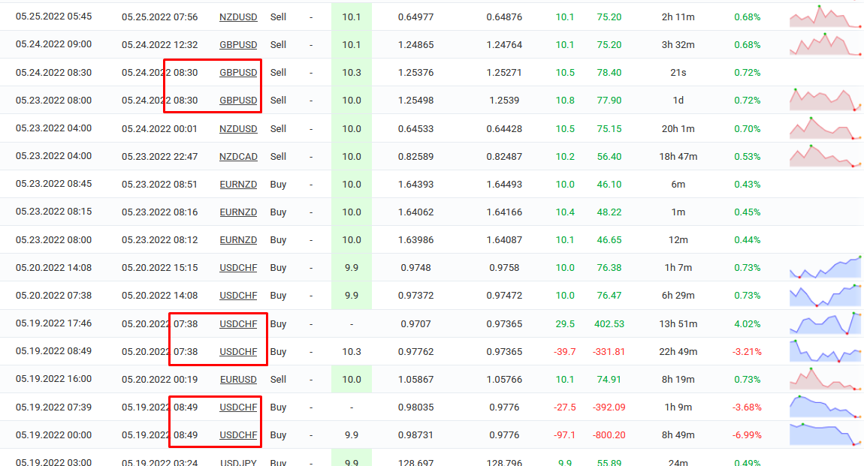The height and width of the screenshot is (466, 864).
Task: Select the open date 05.20.2022 14:08
Action: (x=53, y=267)
